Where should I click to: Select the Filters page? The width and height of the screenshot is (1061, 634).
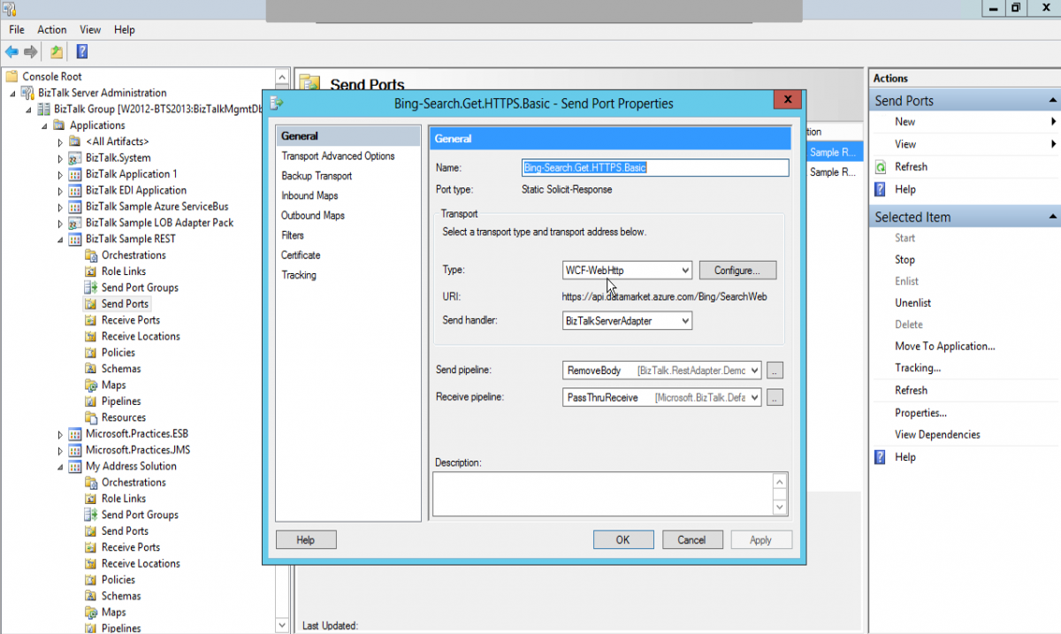tap(293, 235)
